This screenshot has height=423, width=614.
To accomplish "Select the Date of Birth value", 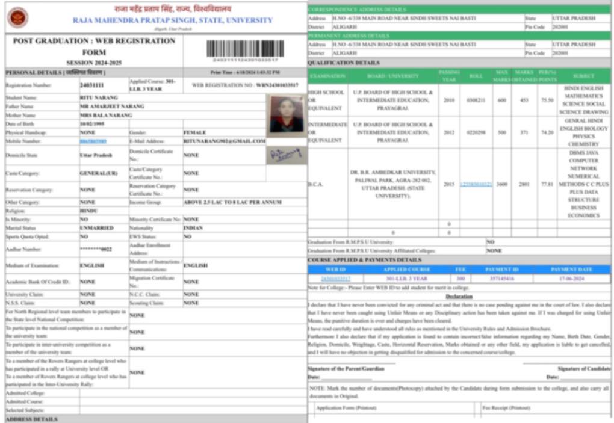I will [91, 124].
